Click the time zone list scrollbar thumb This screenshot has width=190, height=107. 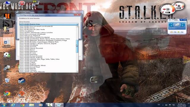pyautogui.click(x=77, y=46)
